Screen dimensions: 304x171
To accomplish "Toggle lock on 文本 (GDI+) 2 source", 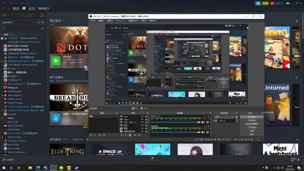I will pyautogui.click(x=146, y=122).
